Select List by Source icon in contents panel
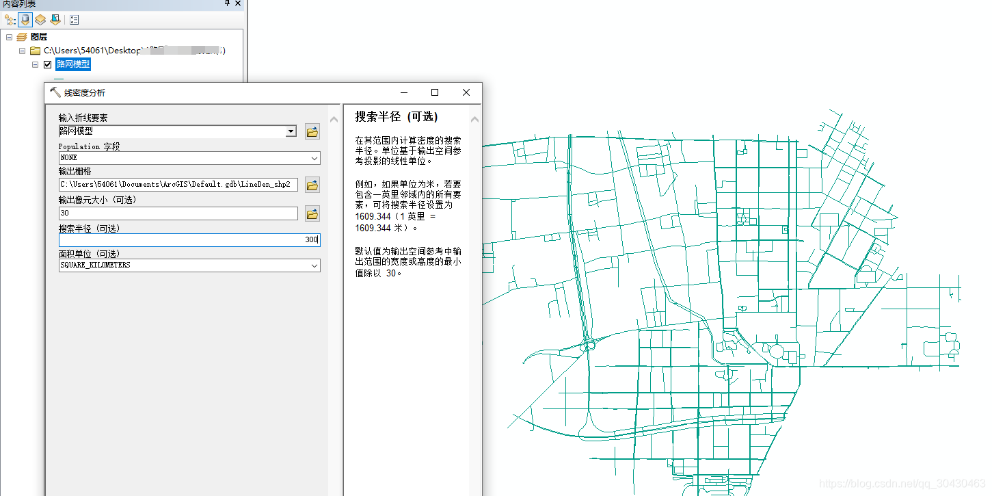The width and height of the screenshot is (992, 496). click(x=25, y=19)
